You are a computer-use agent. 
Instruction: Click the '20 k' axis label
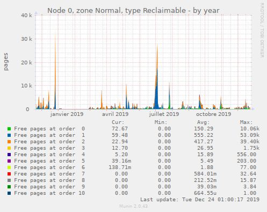26,62
